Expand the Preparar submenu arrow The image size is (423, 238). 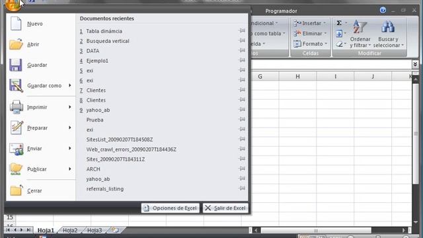(70, 128)
